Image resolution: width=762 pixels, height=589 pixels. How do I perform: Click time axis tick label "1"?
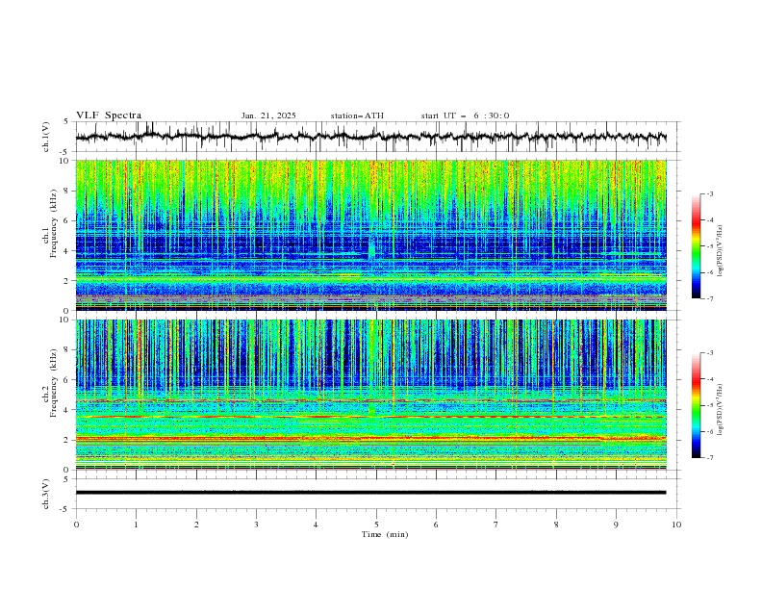pyautogui.click(x=137, y=525)
